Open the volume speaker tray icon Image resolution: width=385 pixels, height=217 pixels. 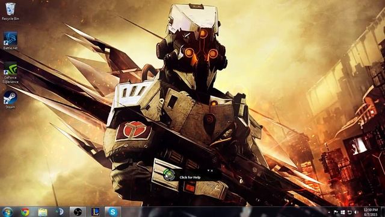(357, 212)
